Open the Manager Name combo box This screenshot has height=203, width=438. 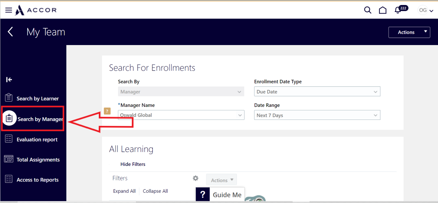tap(181, 115)
